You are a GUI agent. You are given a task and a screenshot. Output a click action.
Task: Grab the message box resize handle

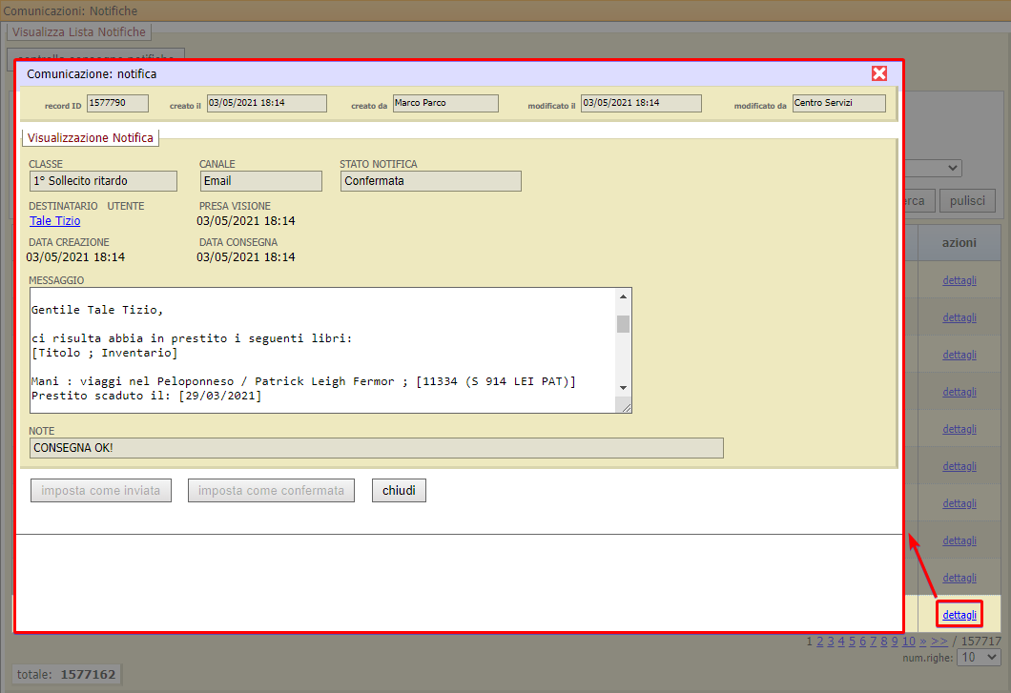(624, 406)
